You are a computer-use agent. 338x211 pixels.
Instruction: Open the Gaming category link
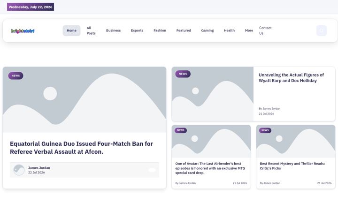coord(207,30)
